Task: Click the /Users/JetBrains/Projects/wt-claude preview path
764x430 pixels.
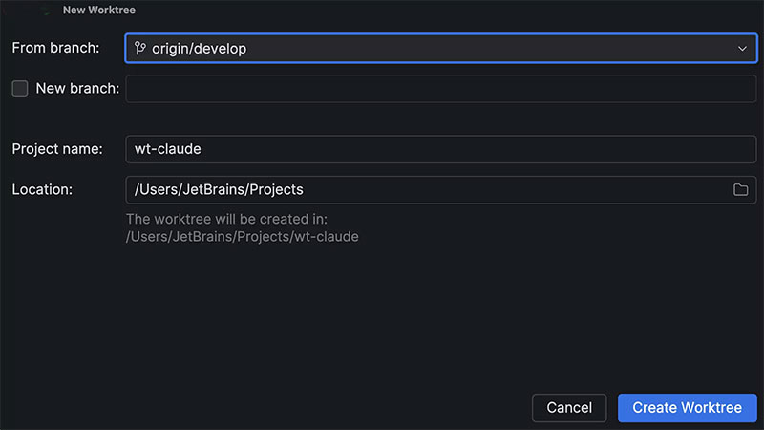Action: [x=242, y=236]
